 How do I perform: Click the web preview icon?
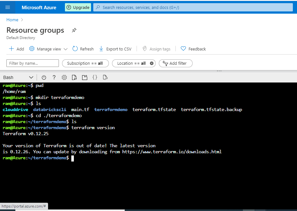(105, 77)
